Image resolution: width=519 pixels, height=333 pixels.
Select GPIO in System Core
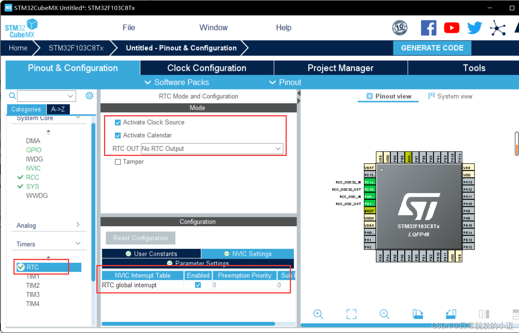pos(34,150)
